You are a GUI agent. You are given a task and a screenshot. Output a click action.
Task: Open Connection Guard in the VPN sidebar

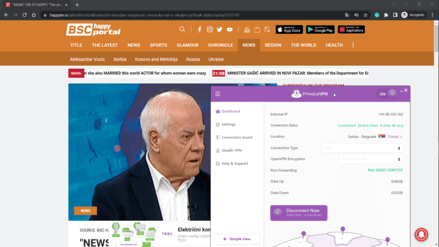point(237,137)
